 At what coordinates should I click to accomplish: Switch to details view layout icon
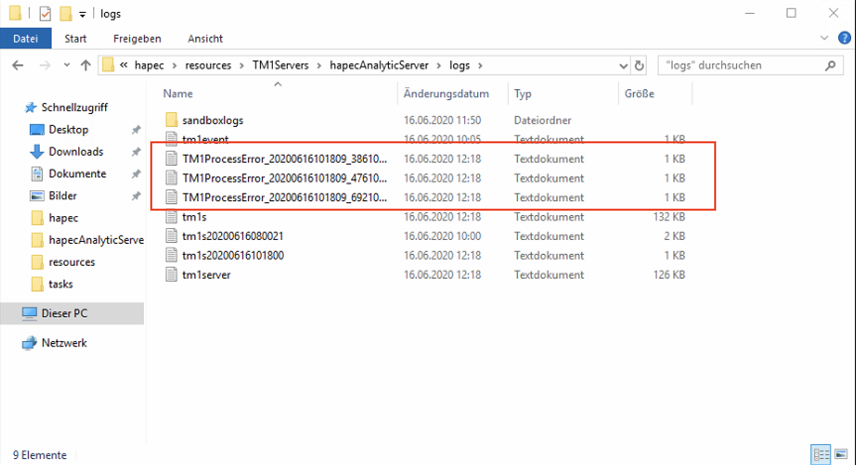click(820, 454)
